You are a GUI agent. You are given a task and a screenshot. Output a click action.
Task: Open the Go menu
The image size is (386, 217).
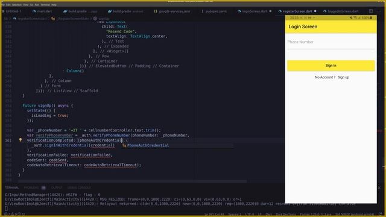click(31, 5)
